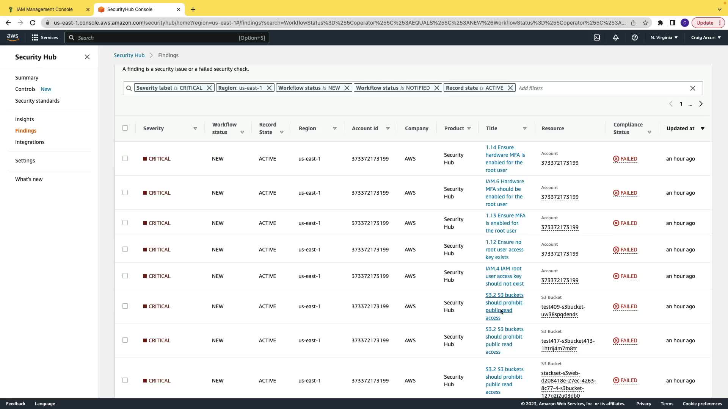Image resolution: width=728 pixels, height=409 pixels.
Task: Open the notifications bell icon
Action: pyautogui.click(x=615, y=37)
